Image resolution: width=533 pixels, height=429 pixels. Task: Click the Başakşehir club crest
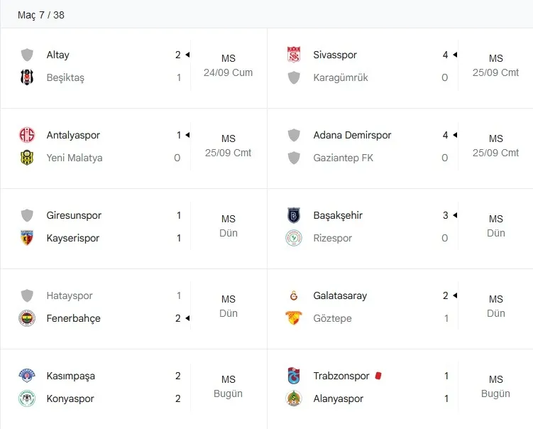coord(294,215)
